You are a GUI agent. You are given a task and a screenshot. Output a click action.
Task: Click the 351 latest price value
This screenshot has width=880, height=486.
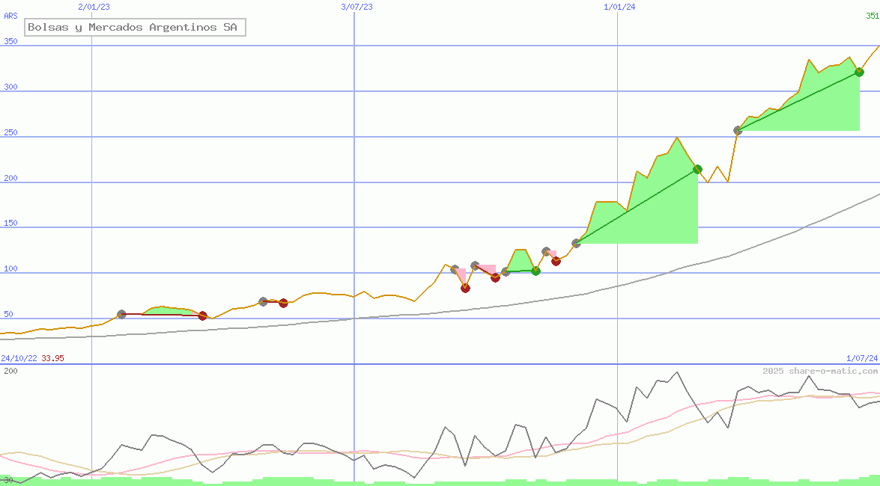tap(872, 15)
